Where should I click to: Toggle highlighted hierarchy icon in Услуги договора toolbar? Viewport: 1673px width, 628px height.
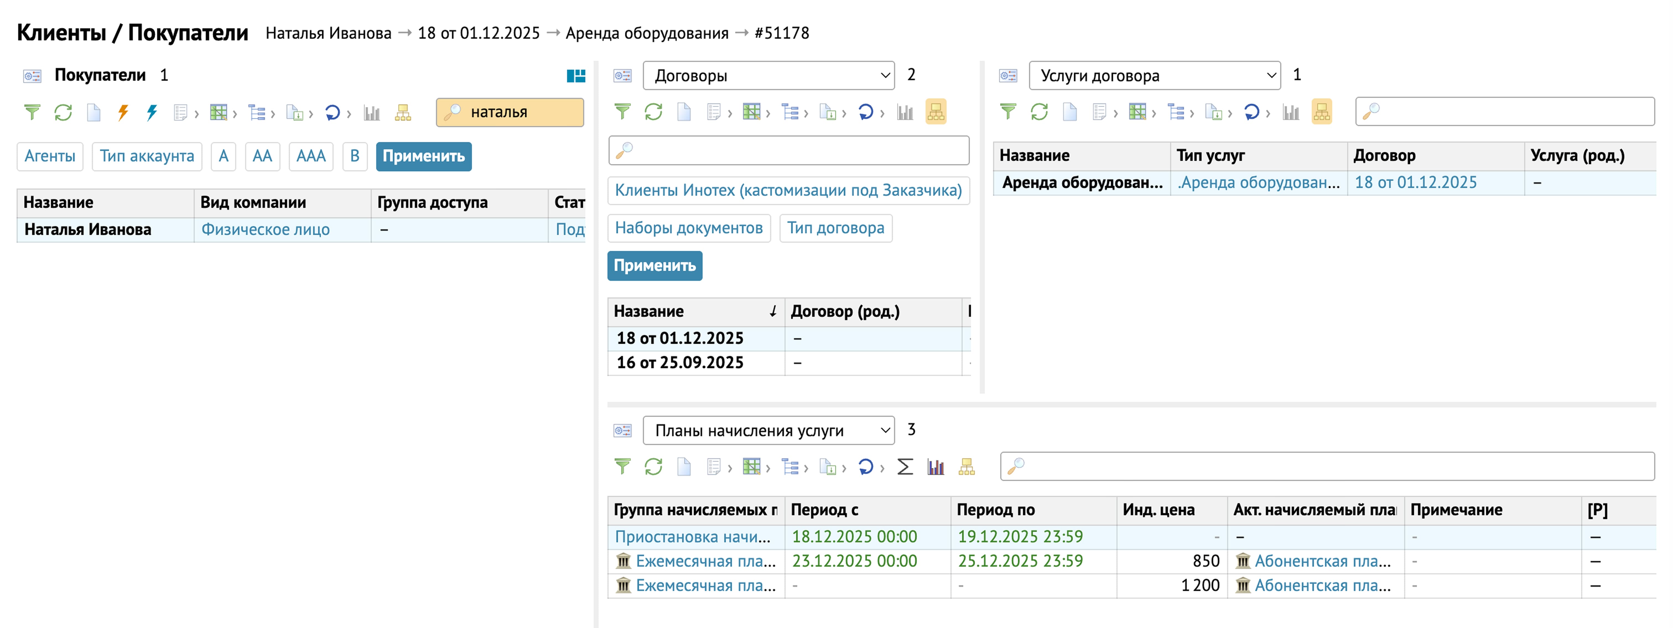[1322, 112]
